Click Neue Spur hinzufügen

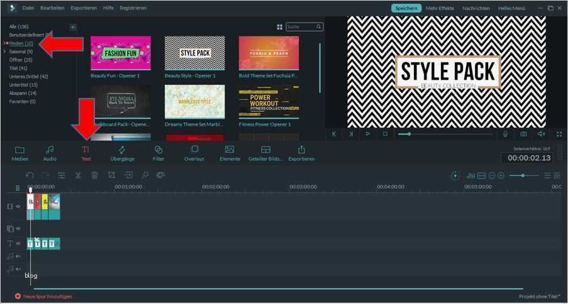pos(44,296)
